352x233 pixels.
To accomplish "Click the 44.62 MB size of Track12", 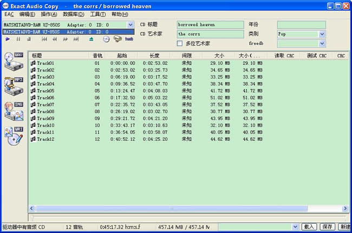I will click(220, 139).
